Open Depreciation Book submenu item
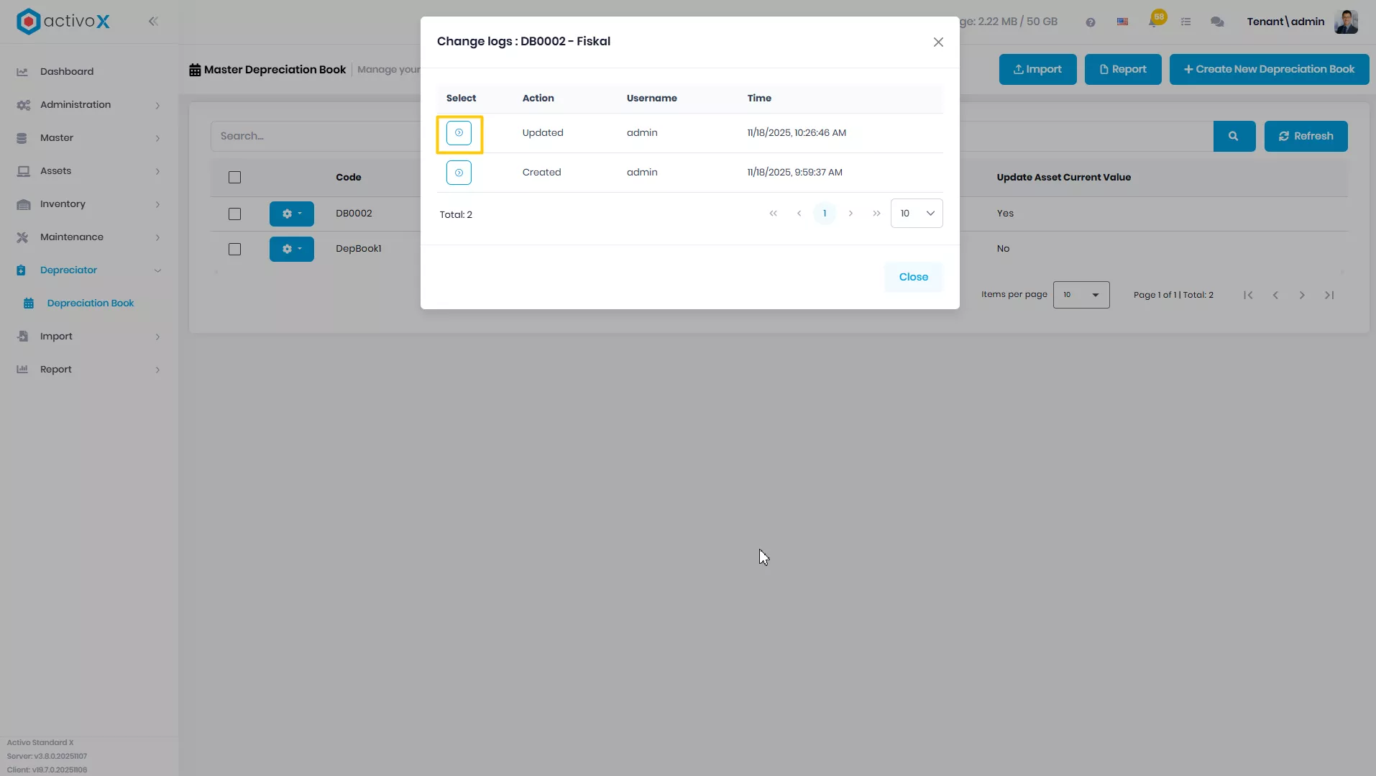Image resolution: width=1376 pixels, height=776 pixels. (x=89, y=303)
